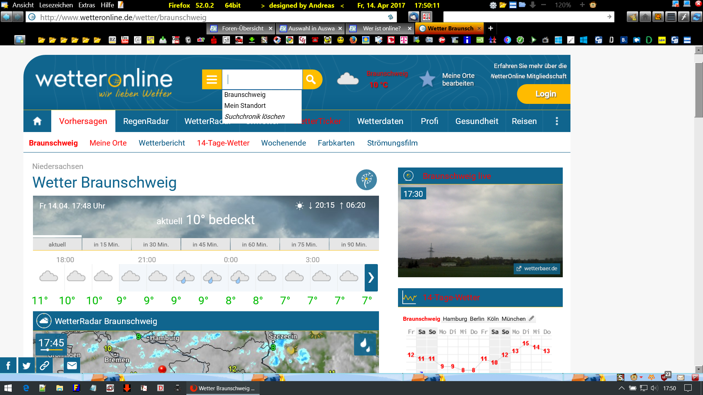Open the yellow hamburger menu button

pyautogui.click(x=212, y=79)
